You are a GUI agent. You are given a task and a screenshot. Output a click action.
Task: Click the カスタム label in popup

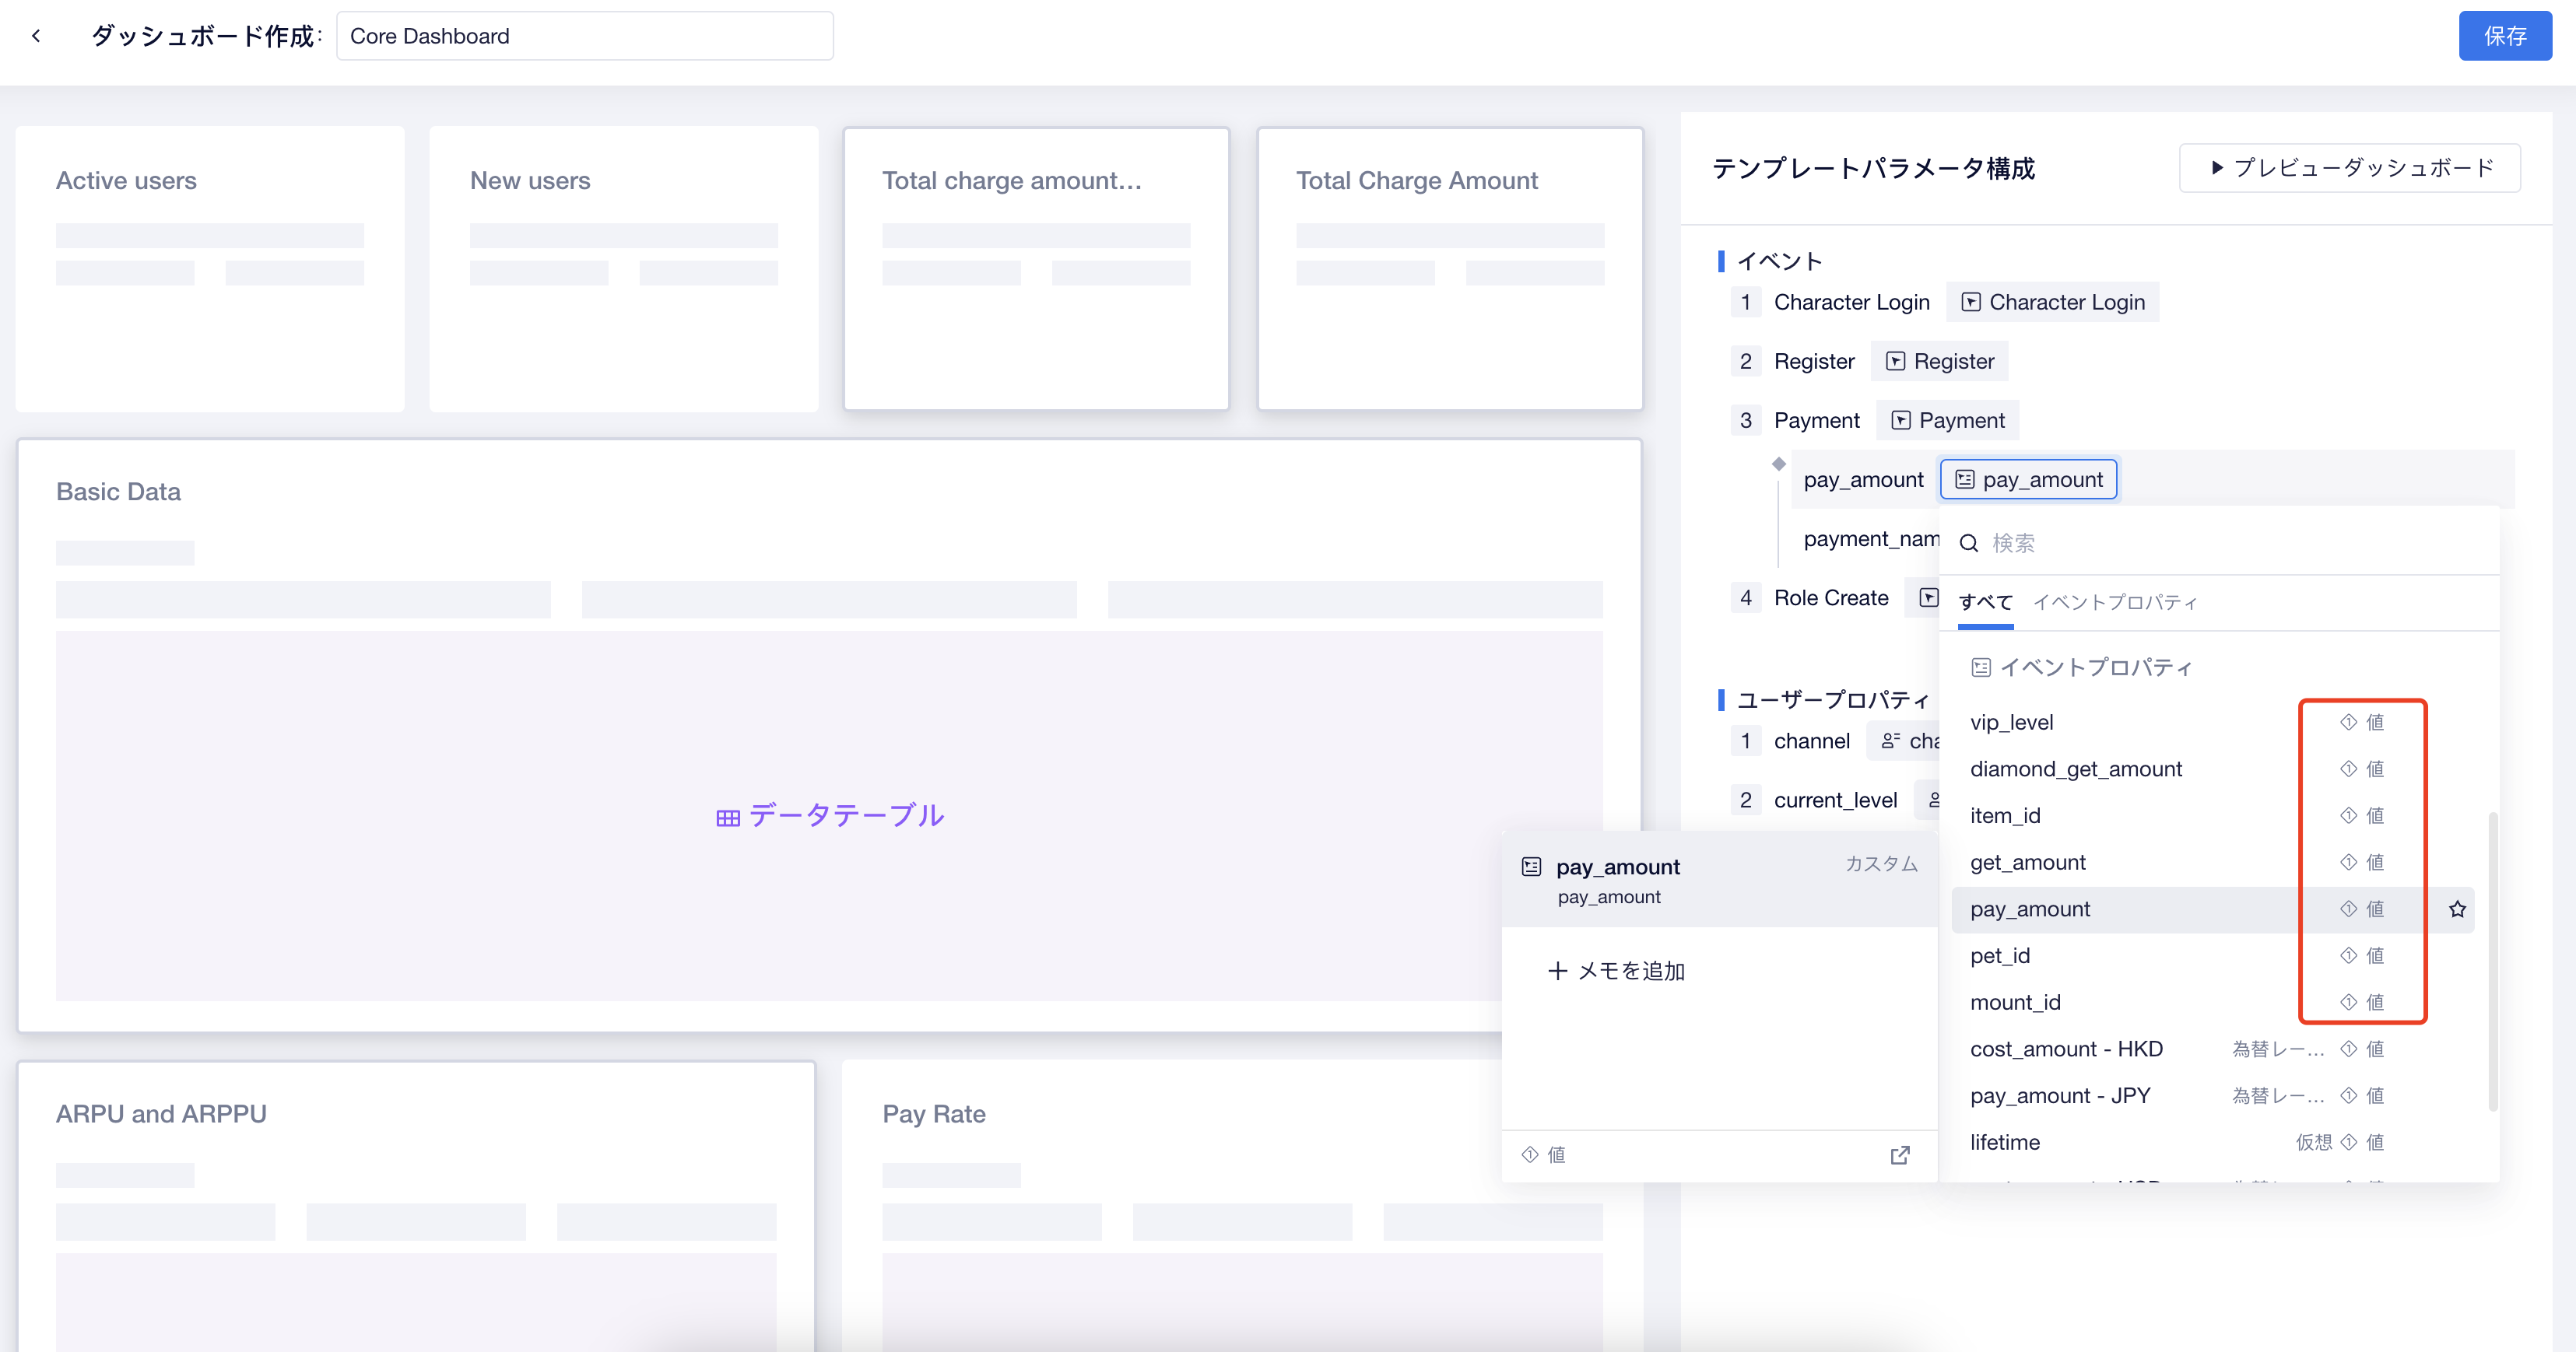pos(1881,864)
